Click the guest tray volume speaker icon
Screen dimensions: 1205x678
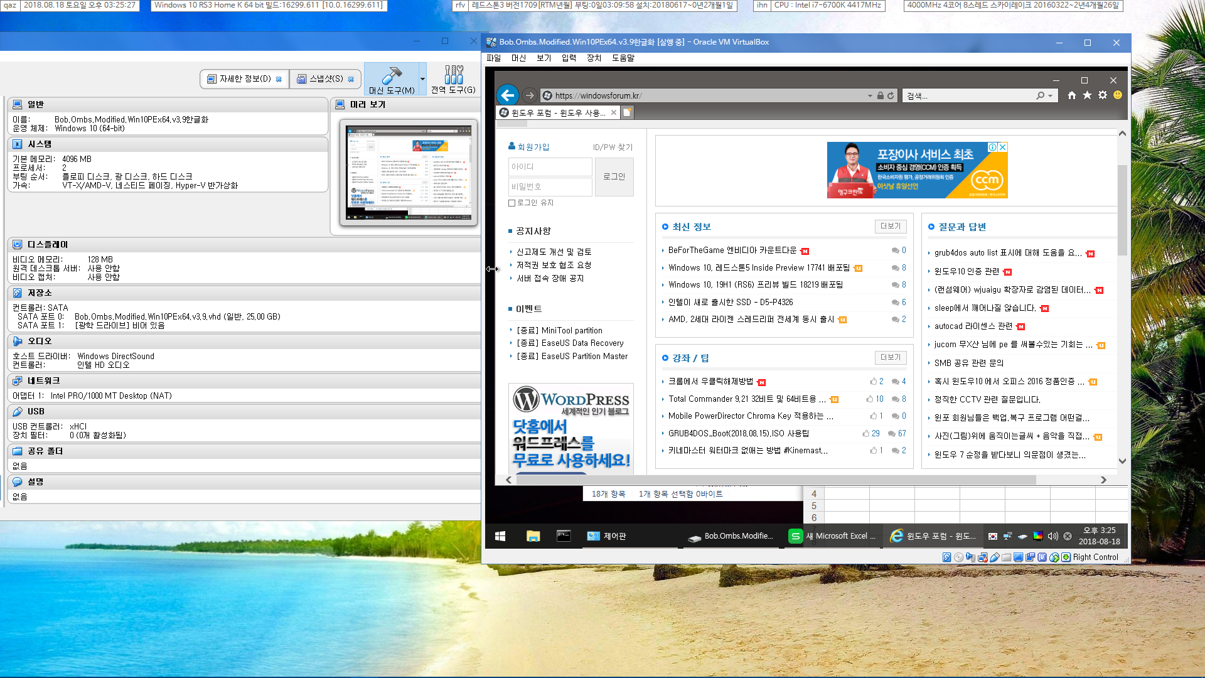(x=1052, y=536)
